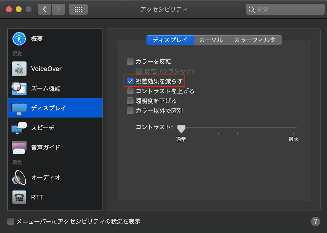Switch to the カーソル tab

[211, 40]
